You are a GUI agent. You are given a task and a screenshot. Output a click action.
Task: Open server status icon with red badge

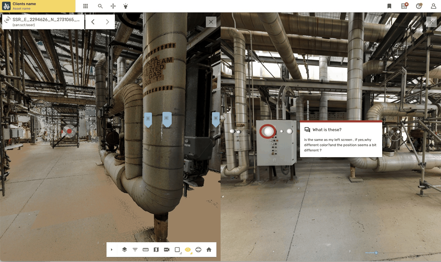(404, 6)
